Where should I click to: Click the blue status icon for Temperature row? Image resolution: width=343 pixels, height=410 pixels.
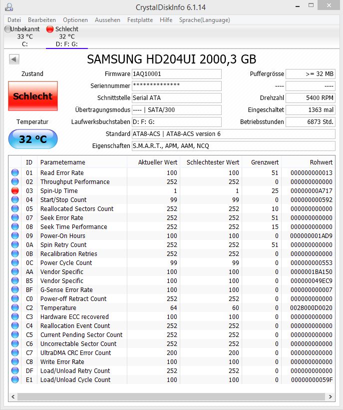[x=15, y=308]
